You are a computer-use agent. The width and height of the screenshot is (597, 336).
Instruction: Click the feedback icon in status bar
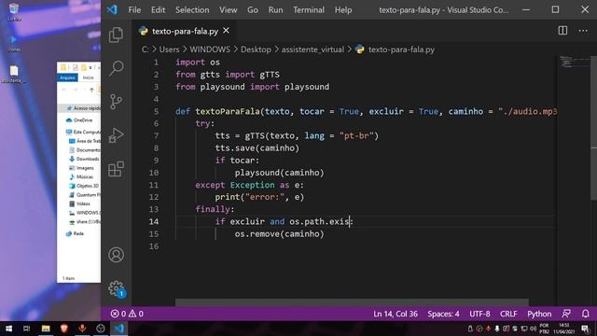pyautogui.click(x=566, y=314)
